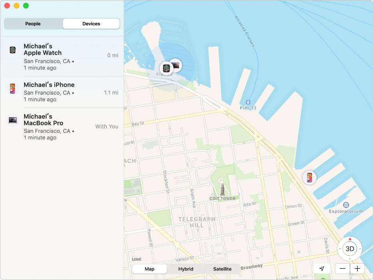Image resolution: width=373 pixels, height=280 pixels.
Task: Click the Exploratorium museum icon
Action: 346,204
